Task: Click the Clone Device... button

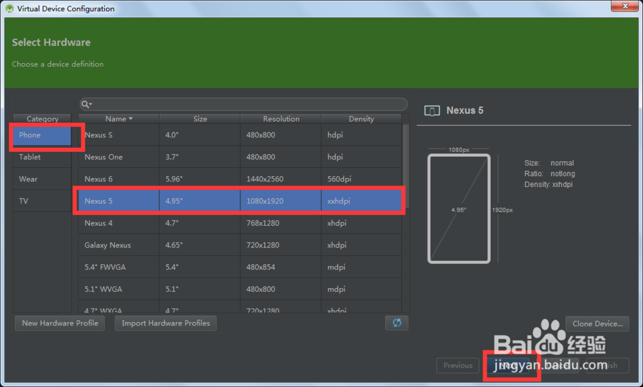Action: pos(597,324)
